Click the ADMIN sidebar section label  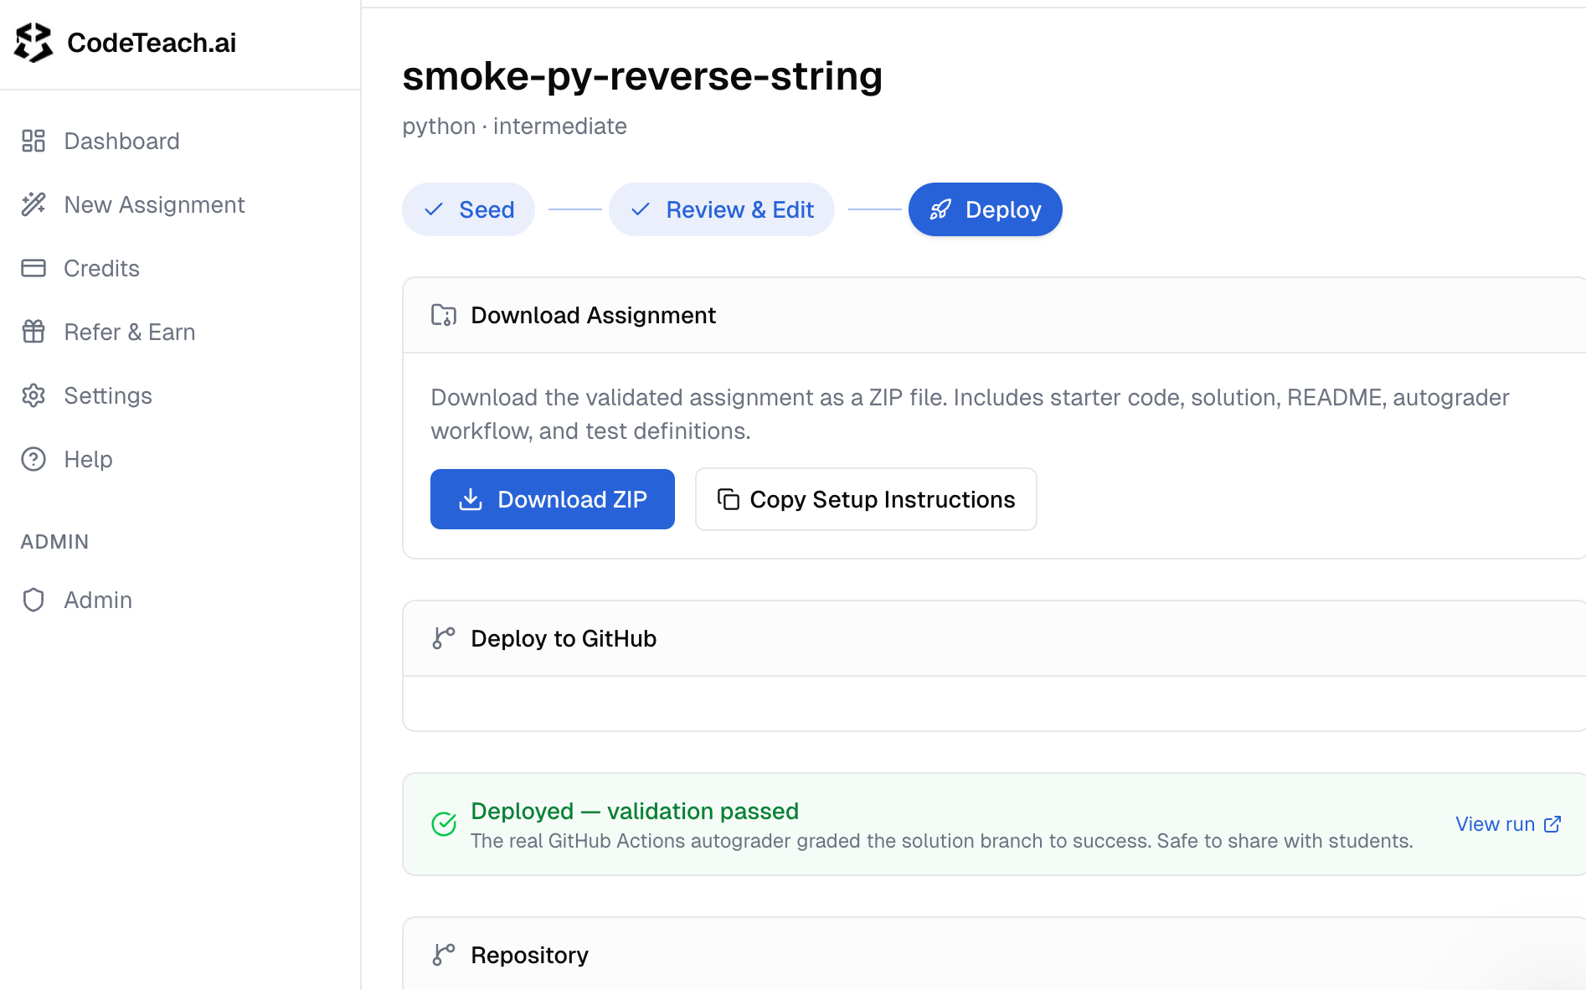[x=54, y=542]
